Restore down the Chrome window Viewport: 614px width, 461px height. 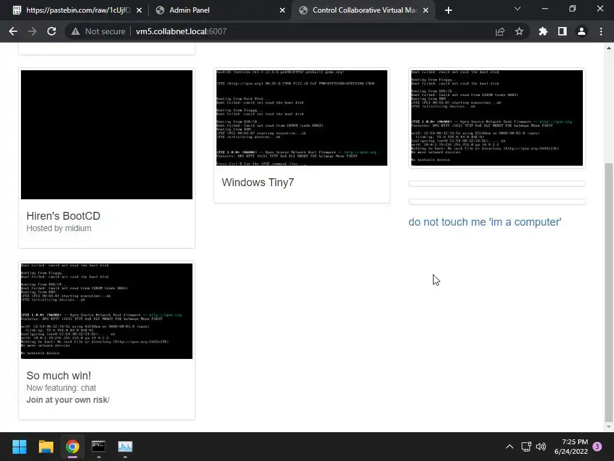click(573, 8)
